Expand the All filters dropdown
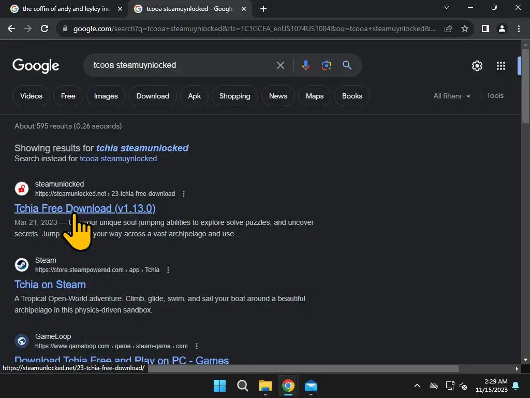This screenshot has height=398, width=530. point(452,96)
